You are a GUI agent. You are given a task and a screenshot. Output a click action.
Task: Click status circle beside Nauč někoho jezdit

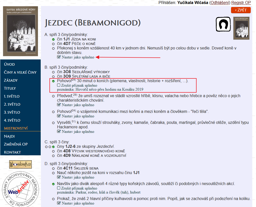53,173
